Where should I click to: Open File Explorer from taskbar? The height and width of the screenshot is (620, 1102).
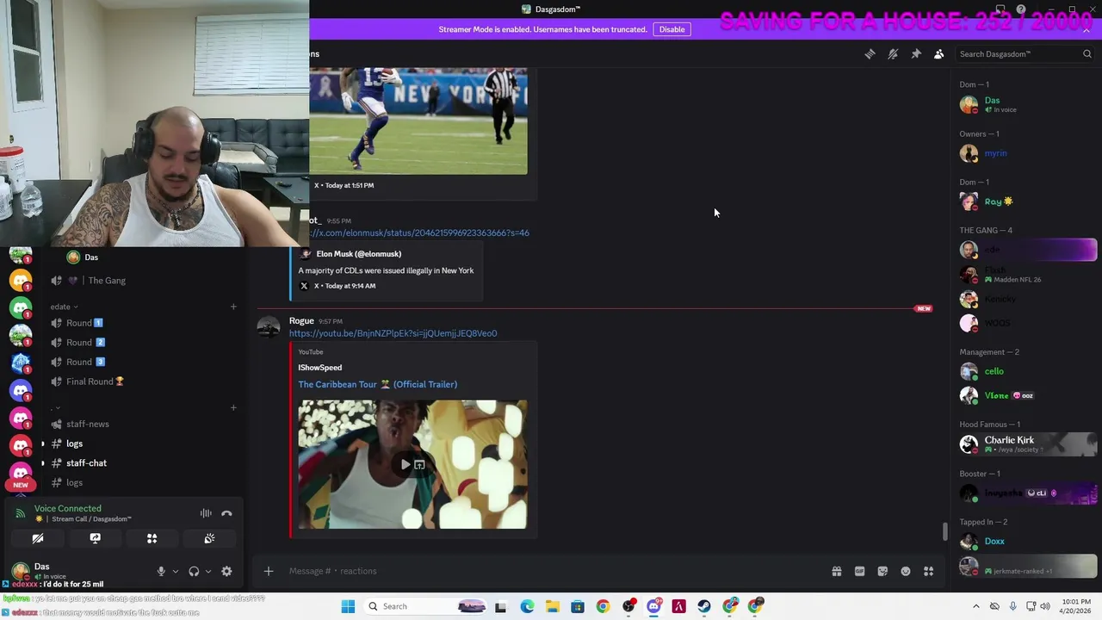[x=552, y=606]
